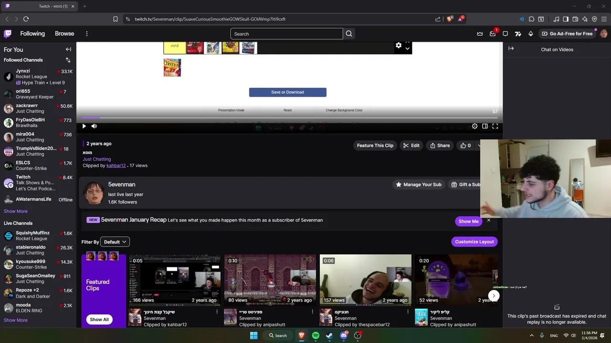Go to the Twitch home logo
611x343 pixels.
click(8, 34)
